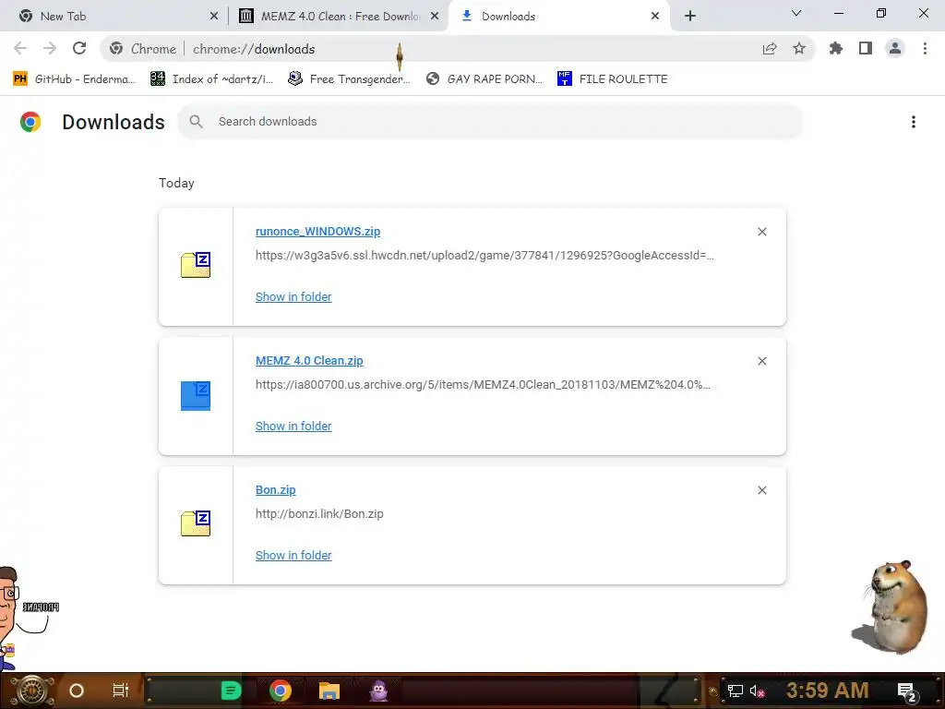945x709 pixels.
Task: Open File Explorer from taskbar
Action: [329, 691]
